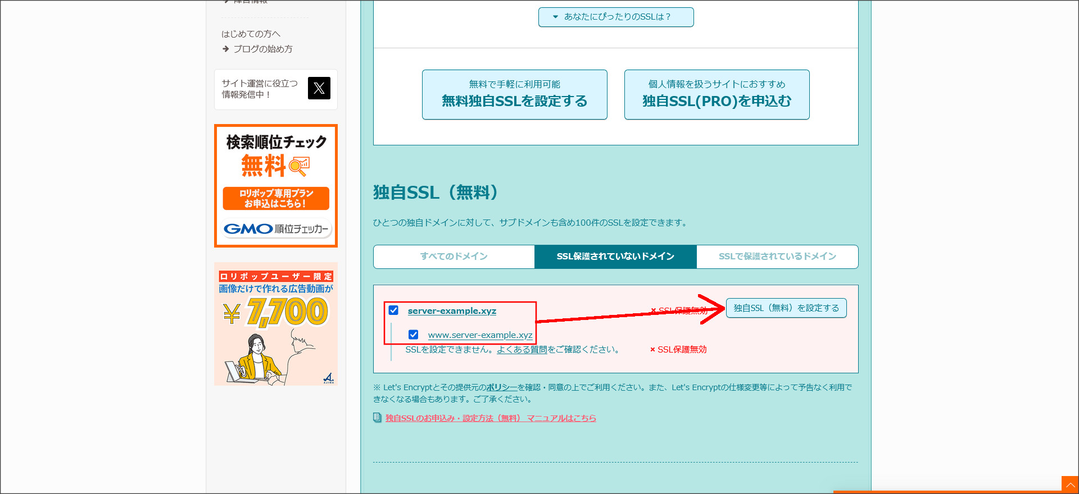Open the よくある質問 link
Screen dimensions: 1079x494
[x=522, y=350]
